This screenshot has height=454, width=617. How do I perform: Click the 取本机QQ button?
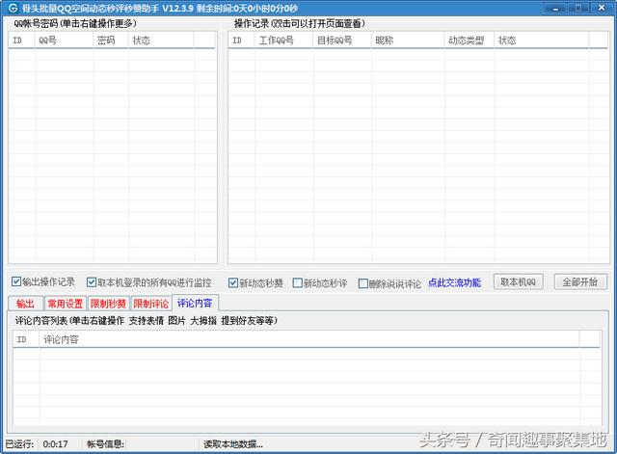click(519, 281)
